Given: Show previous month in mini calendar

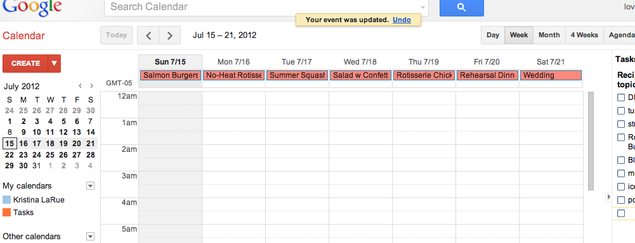Looking at the screenshot, I should [x=80, y=85].
